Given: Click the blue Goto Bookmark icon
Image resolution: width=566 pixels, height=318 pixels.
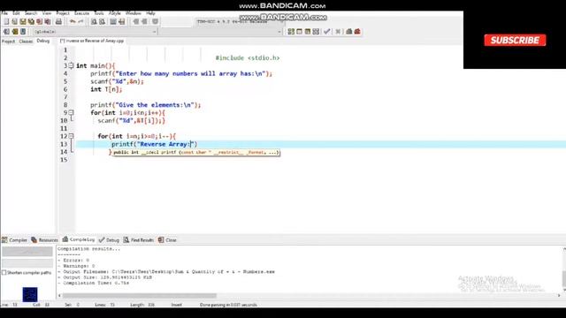Looking at the screenshot, I should tap(23, 32).
